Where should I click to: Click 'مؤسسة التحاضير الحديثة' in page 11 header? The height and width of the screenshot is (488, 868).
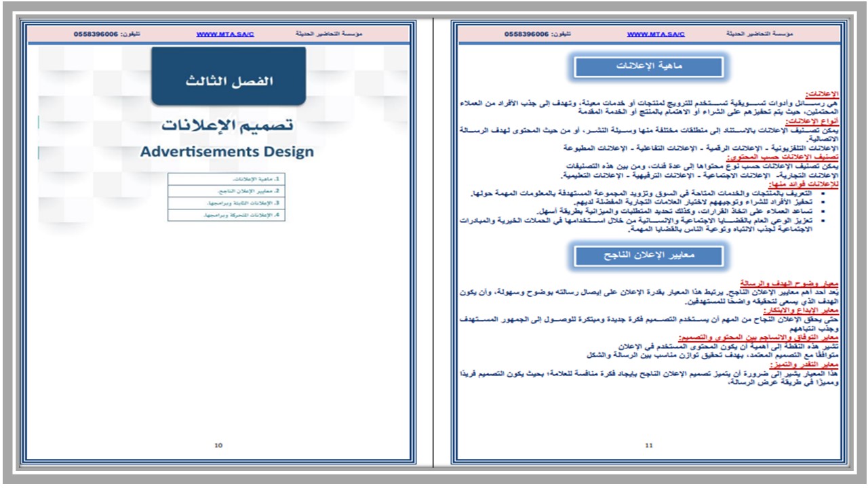pyautogui.click(x=760, y=34)
